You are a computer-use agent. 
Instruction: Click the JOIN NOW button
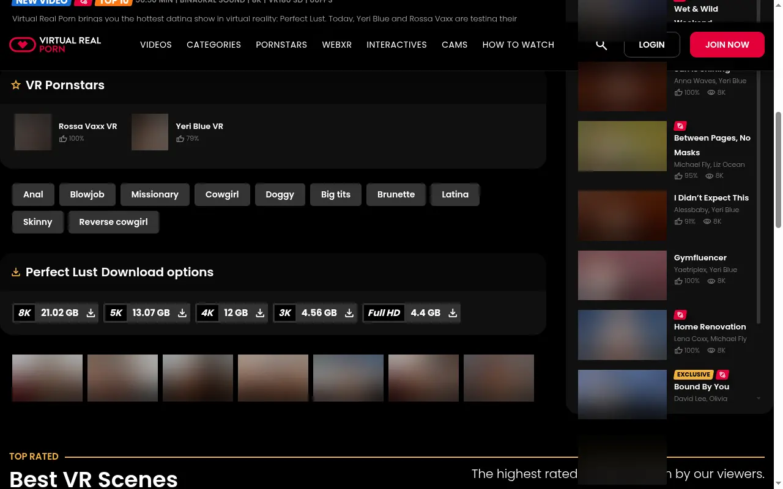pyautogui.click(x=727, y=45)
